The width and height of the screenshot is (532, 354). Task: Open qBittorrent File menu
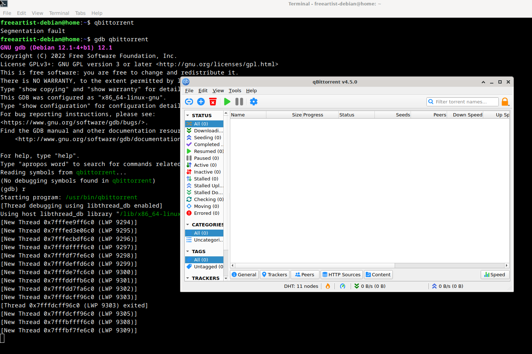coord(189,90)
